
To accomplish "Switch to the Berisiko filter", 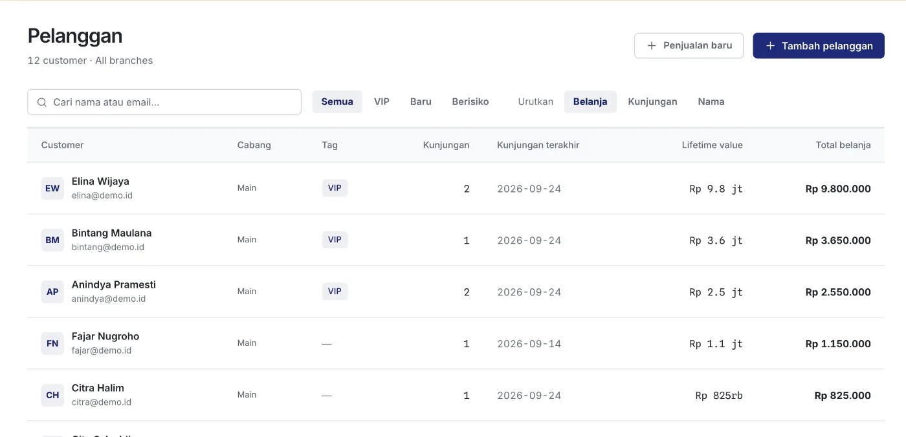I will [x=470, y=101].
